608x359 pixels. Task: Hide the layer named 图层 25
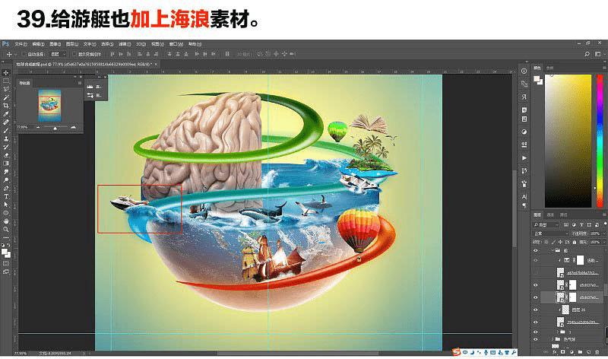[536, 310]
